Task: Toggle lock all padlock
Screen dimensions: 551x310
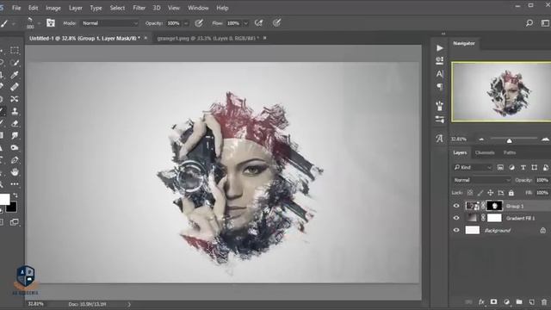Action: 511,193
